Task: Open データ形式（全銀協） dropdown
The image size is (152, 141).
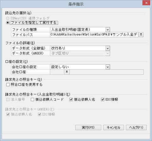Action: point(108,48)
